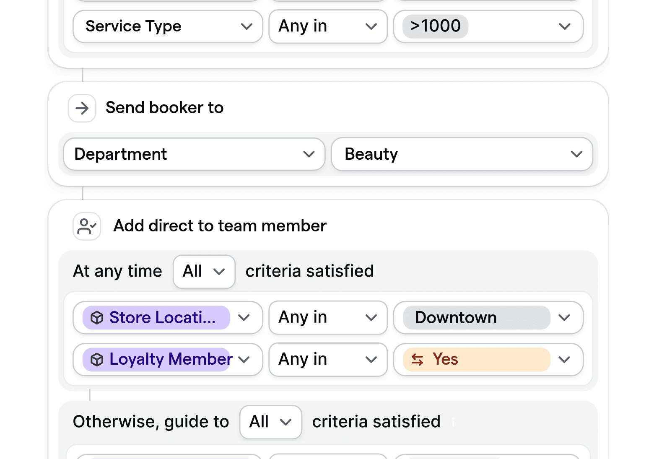Change All selector in Otherwise guide to row
654x459 pixels.
coord(270,422)
